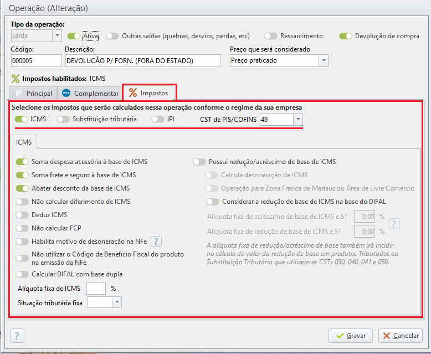
Task: Toggle disabled Calcula desoneração de ICMS switch
Action: click(212, 175)
